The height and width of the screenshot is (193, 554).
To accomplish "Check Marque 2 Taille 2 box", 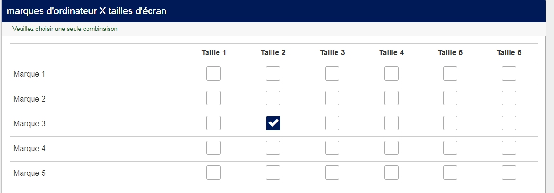I will click(x=273, y=99).
